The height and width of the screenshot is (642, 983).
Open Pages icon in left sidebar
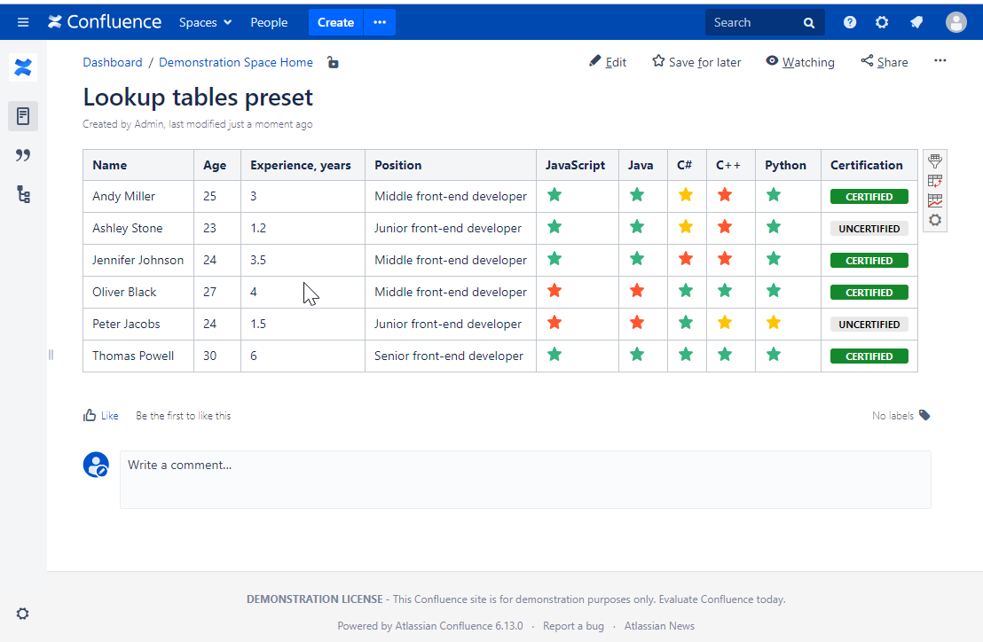tap(23, 116)
